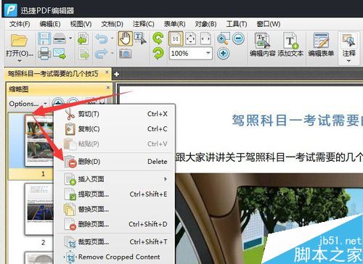Screen dimensions: 363x264
Task: Expand the scanner icon dropdown arrow
Action: click(70, 38)
